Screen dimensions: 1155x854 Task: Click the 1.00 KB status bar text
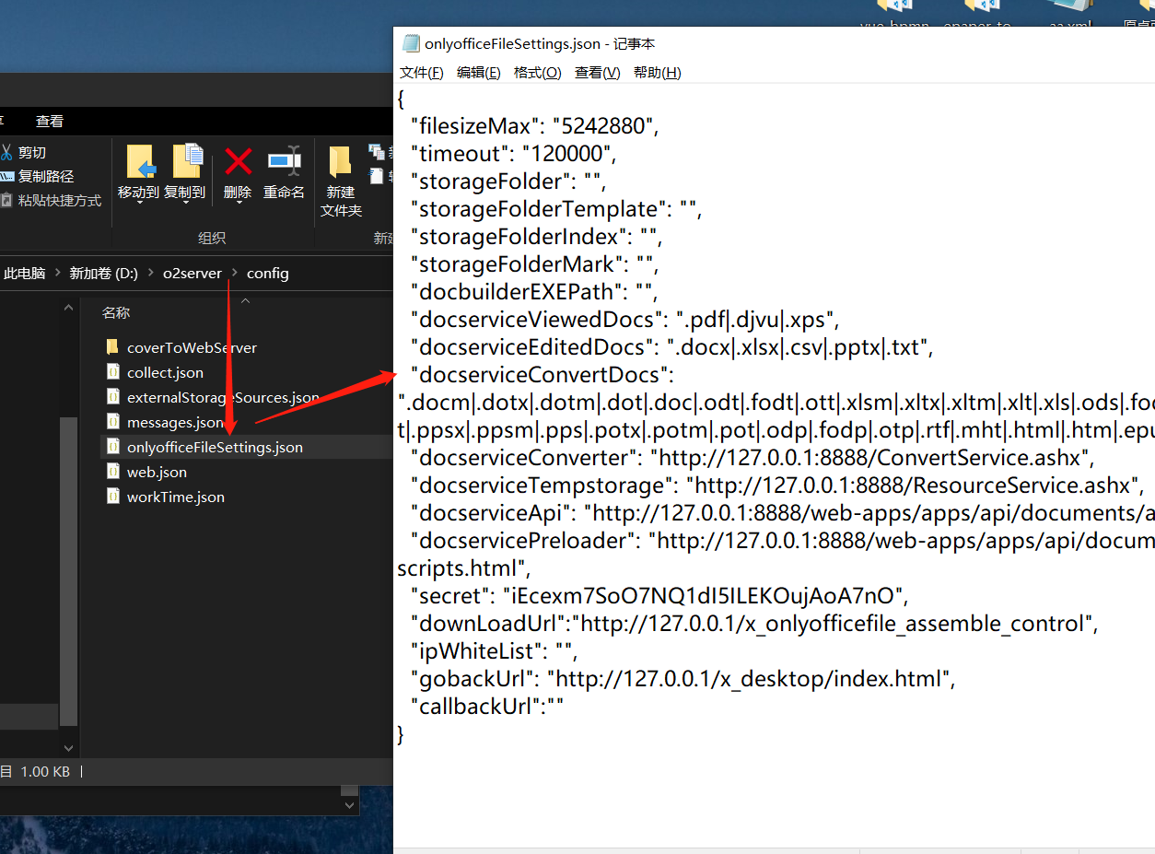pos(45,771)
